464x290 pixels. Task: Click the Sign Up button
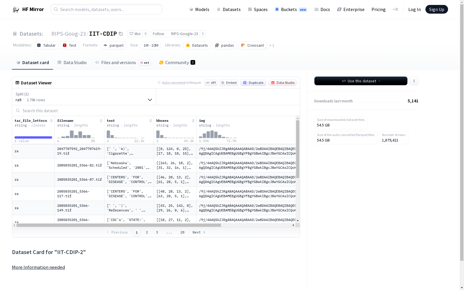pyautogui.click(x=437, y=9)
